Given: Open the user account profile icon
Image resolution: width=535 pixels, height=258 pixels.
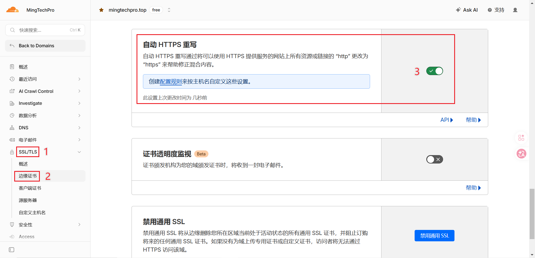Looking at the screenshot, I should [x=515, y=10].
